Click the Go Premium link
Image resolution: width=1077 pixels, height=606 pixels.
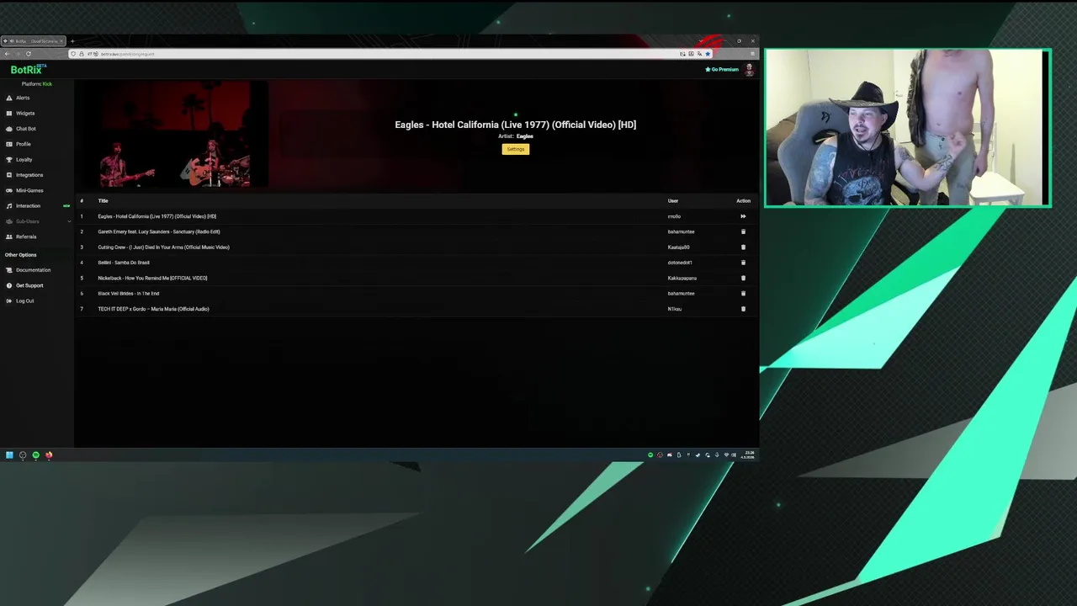click(x=722, y=70)
